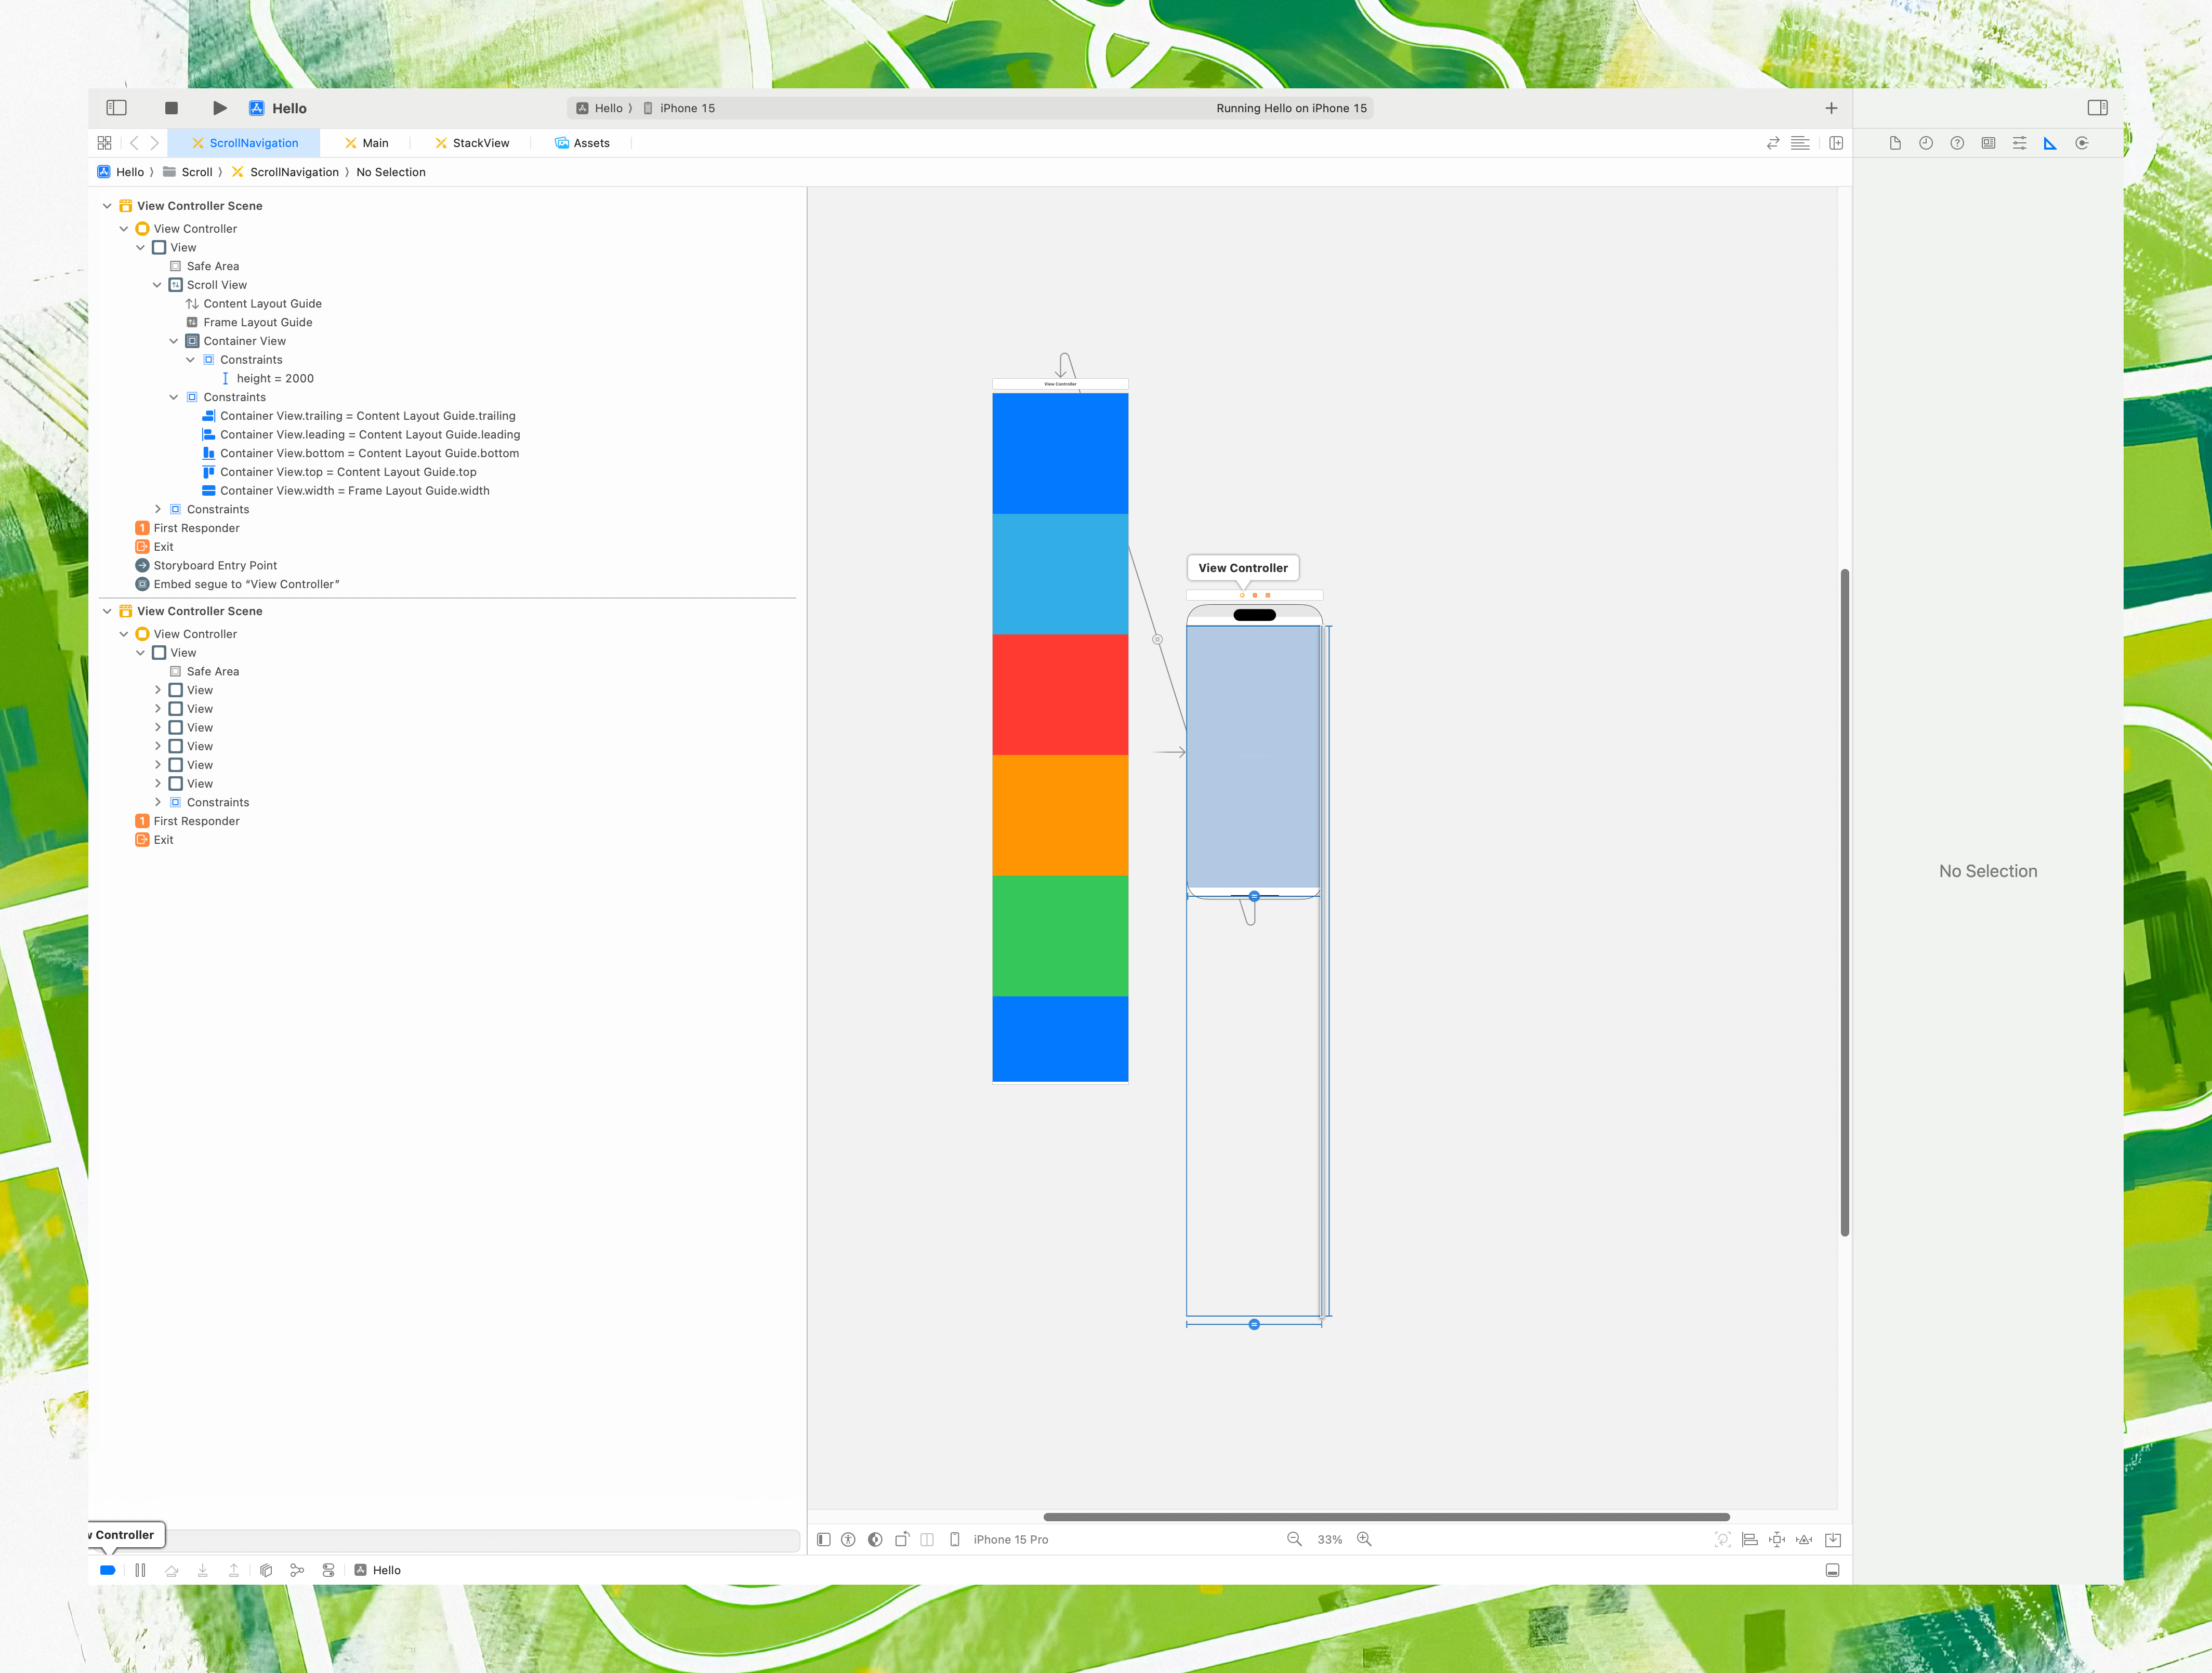2212x1673 pixels.
Task: Click the Run play button
Action: (x=220, y=108)
